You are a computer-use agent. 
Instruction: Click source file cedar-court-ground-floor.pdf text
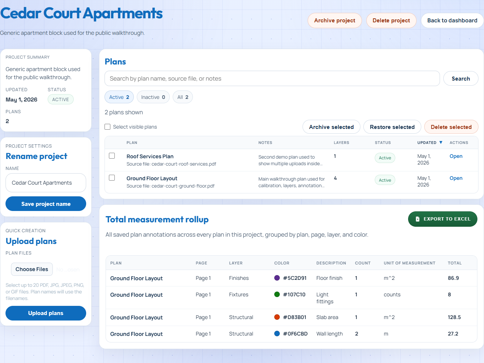170,186
